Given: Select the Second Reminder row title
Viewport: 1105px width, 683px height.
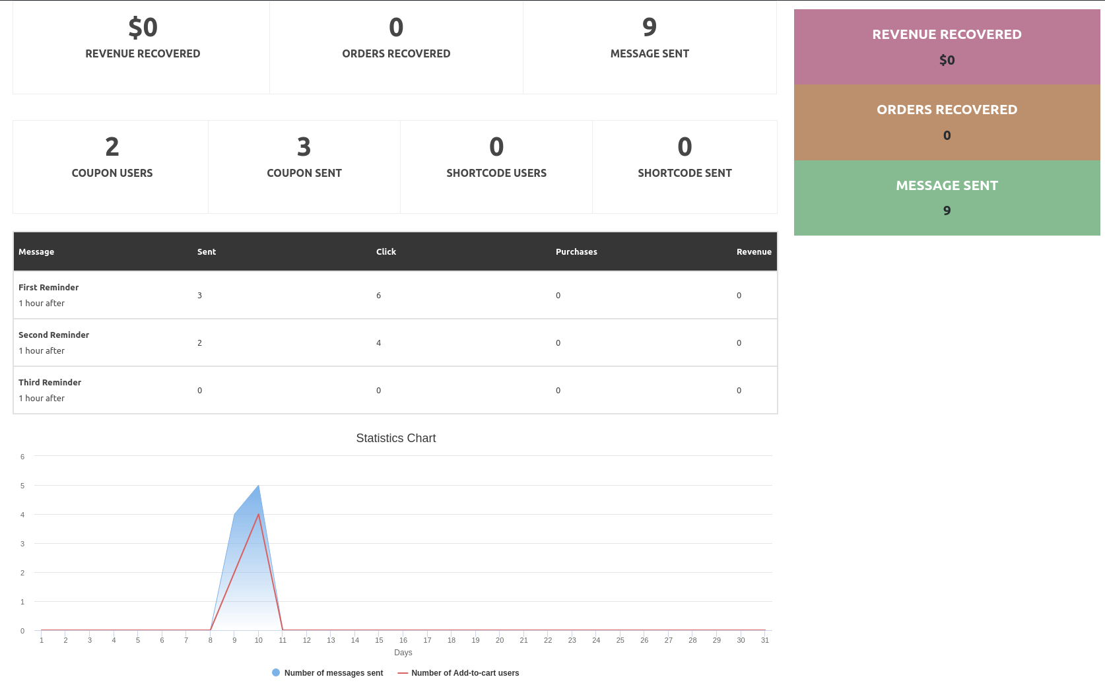Looking at the screenshot, I should (x=53, y=335).
